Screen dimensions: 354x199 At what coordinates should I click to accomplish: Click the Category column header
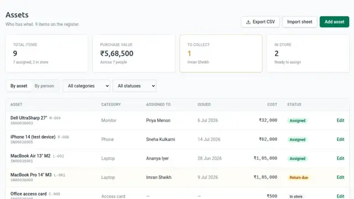111,104
